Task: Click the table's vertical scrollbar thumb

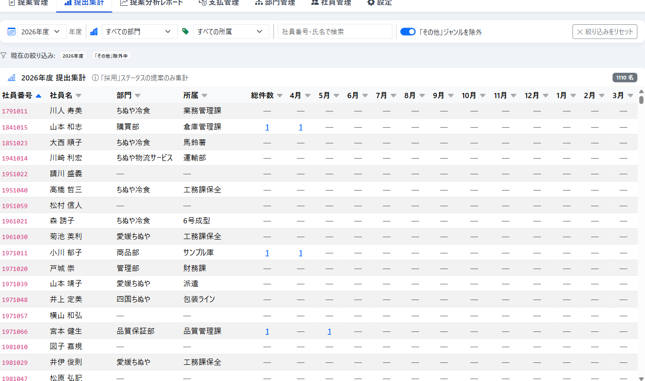Action: point(641,100)
